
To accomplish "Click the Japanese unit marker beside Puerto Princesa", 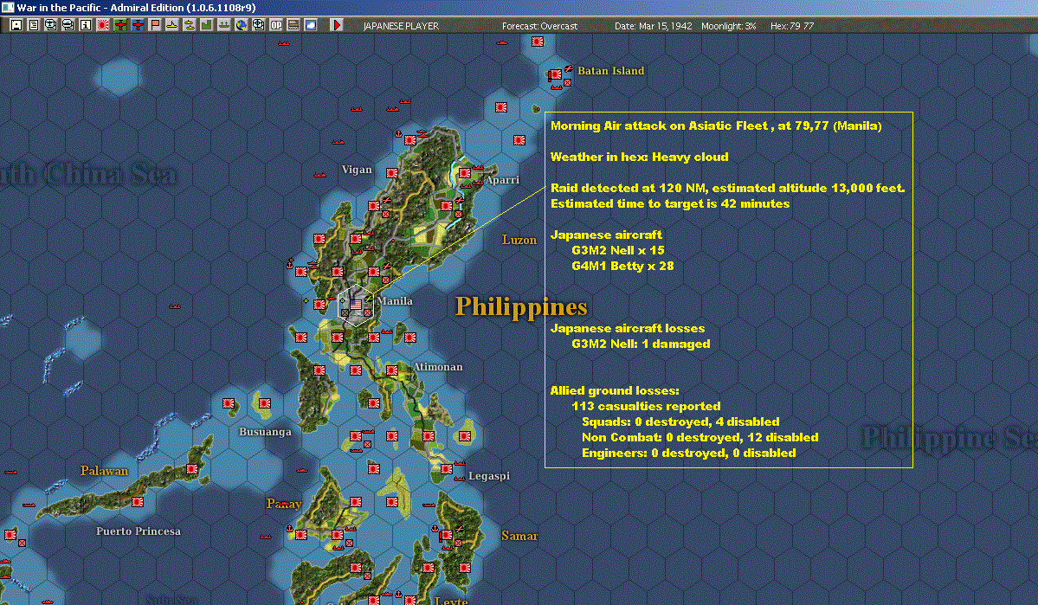I will click(137, 502).
